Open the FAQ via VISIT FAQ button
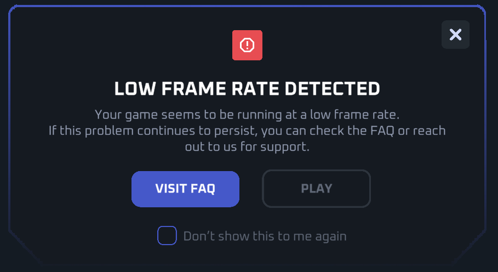 coord(185,189)
